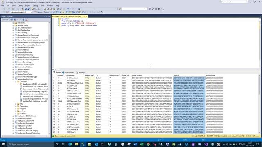Open the File menu

pyautogui.click(x=2, y=5)
